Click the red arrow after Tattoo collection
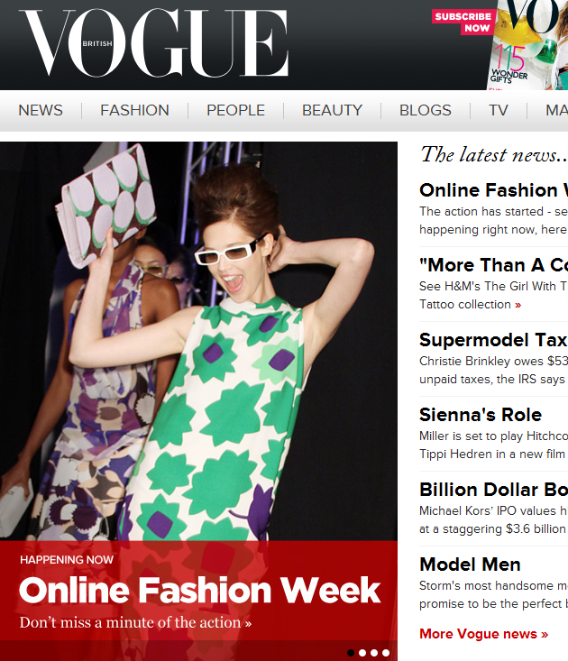The image size is (568, 661). click(x=518, y=305)
